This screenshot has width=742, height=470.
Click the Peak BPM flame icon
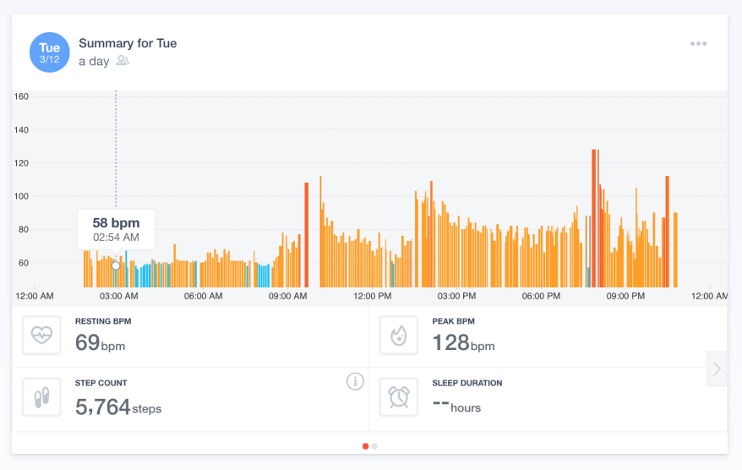point(398,336)
